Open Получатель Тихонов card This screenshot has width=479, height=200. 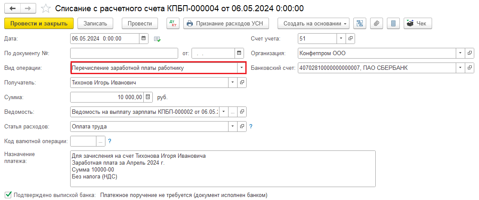[241, 83]
